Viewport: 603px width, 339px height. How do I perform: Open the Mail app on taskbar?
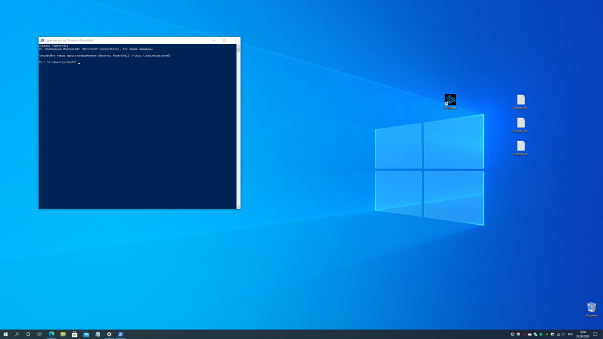click(86, 334)
